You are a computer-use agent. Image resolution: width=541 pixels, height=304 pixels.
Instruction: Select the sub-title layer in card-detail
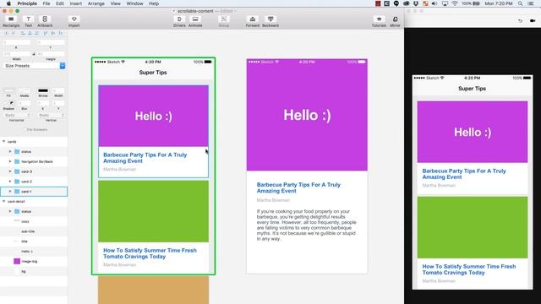(34, 231)
